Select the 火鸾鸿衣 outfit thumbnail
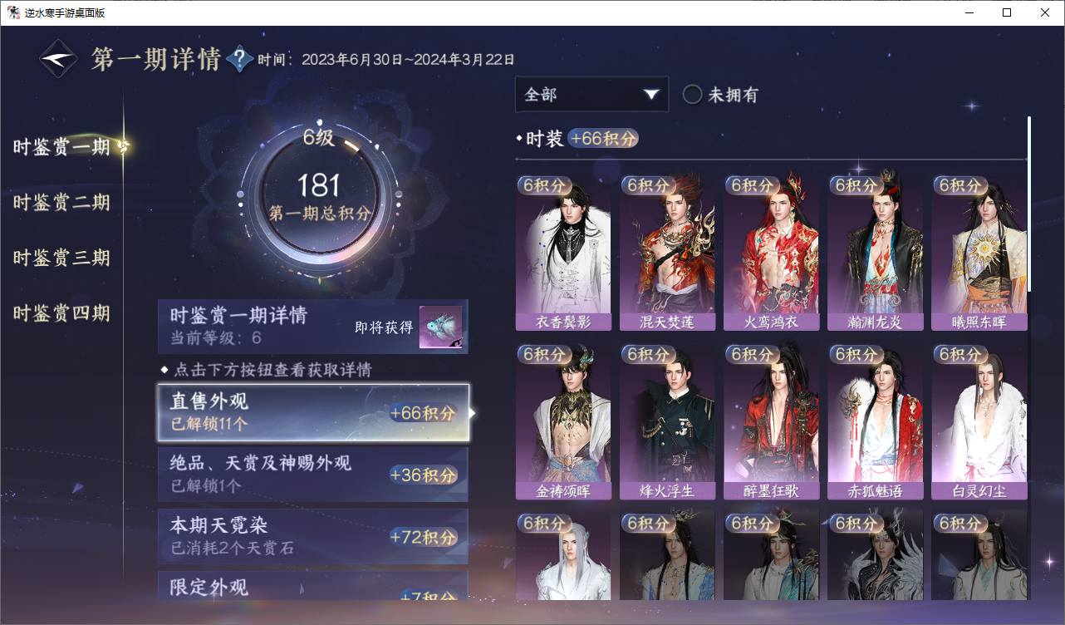The image size is (1065, 625). click(x=771, y=253)
